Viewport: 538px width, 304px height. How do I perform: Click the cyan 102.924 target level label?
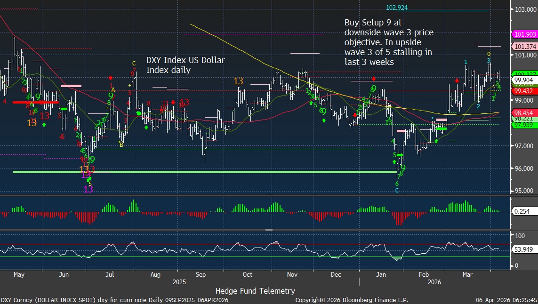pos(396,8)
